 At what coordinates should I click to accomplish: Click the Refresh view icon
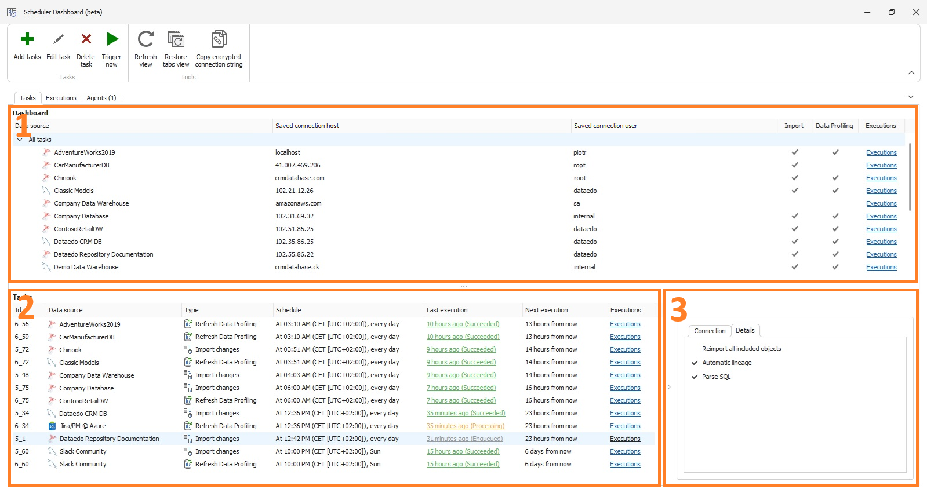pyautogui.click(x=146, y=39)
